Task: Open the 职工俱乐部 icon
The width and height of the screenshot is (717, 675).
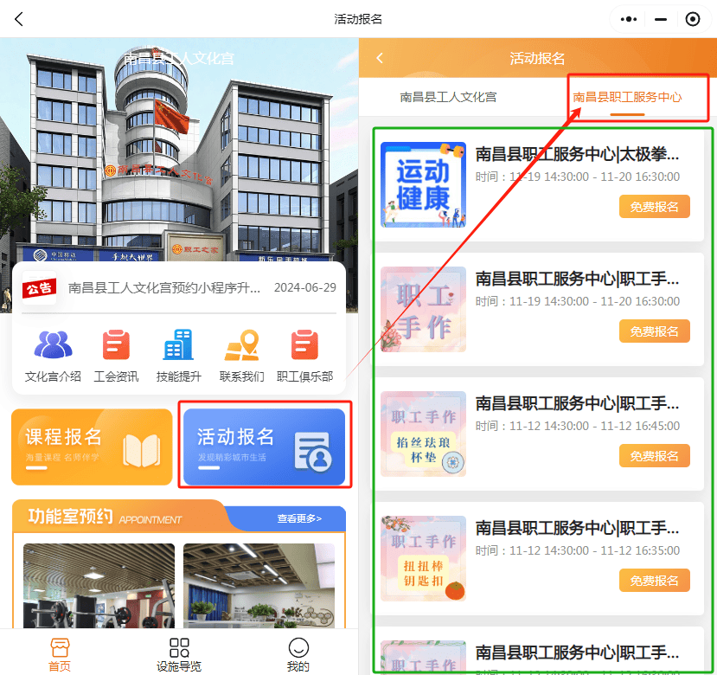Action: [x=304, y=356]
